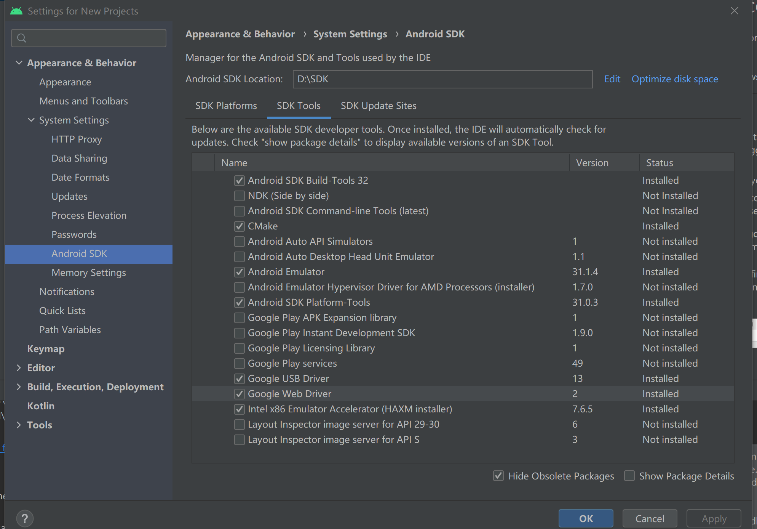Select the SDK Tools tab
This screenshot has height=529, width=757.
tap(299, 106)
